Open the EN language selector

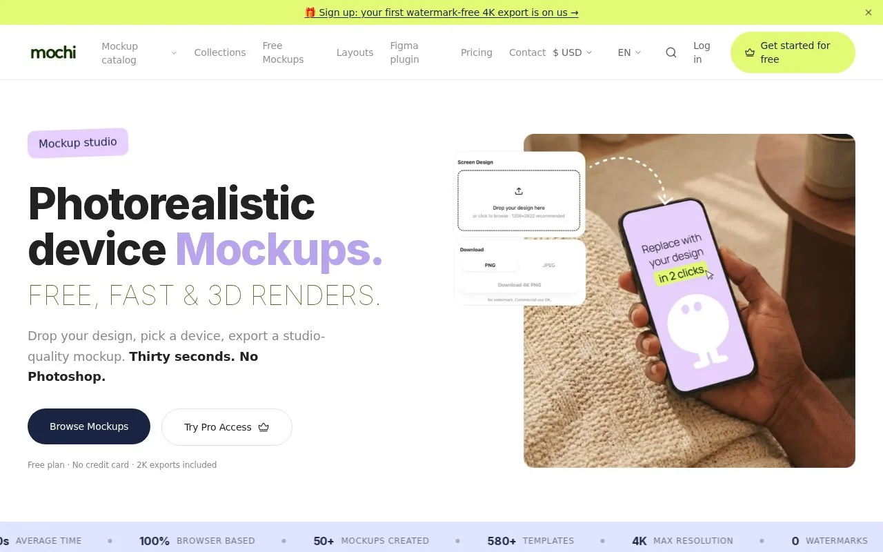click(629, 52)
